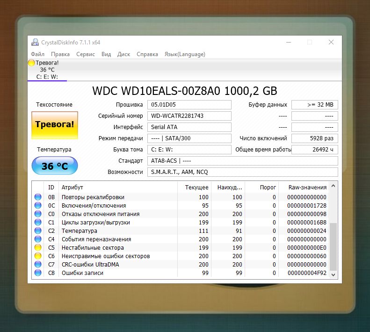The width and height of the screenshot is (370, 332).
Task: Click the Стандарт field ATA8-ACS
Action: point(243,161)
